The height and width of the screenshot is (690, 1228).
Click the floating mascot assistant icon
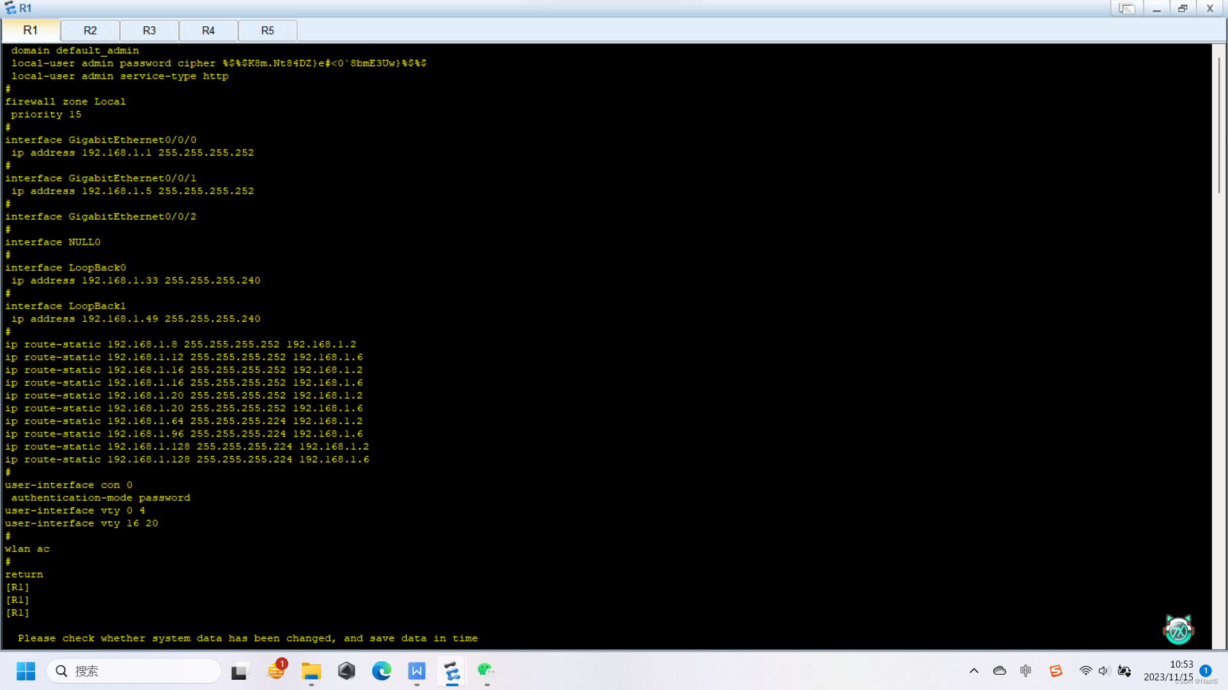tap(1178, 630)
